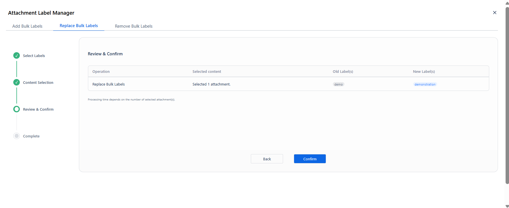The image size is (509, 208).
Task: Click the grey Complete step circle
Action: point(17,136)
